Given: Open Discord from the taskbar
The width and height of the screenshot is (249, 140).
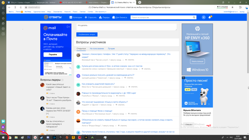Looking at the screenshot, I should coord(48,138).
